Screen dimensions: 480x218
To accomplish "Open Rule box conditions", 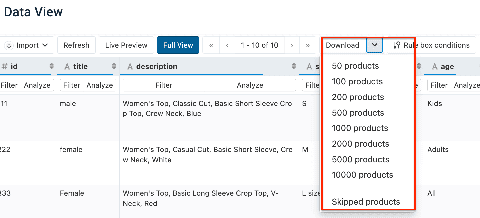I will click(432, 45).
